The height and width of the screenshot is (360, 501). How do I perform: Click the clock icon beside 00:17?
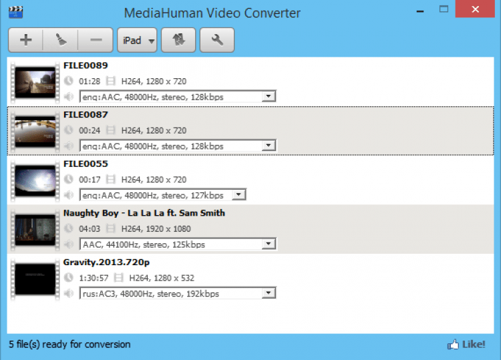point(68,179)
